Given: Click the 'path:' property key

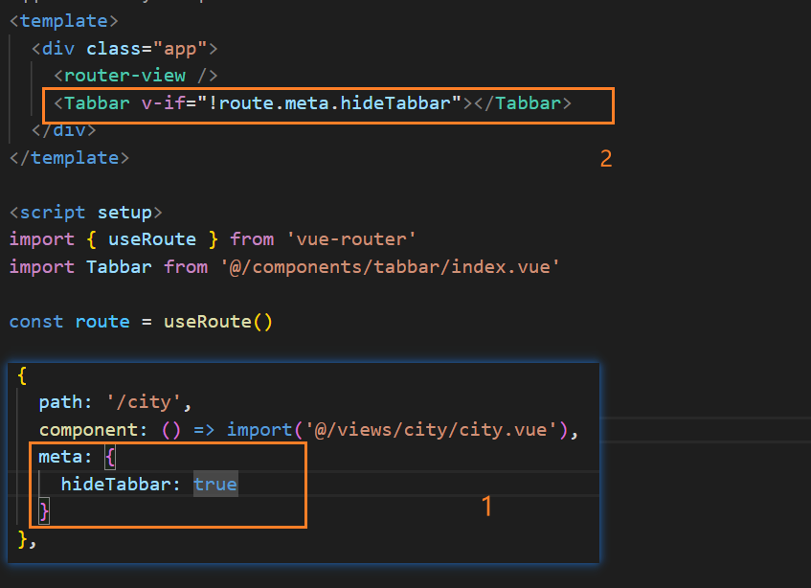Looking at the screenshot, I should point(65,402).
